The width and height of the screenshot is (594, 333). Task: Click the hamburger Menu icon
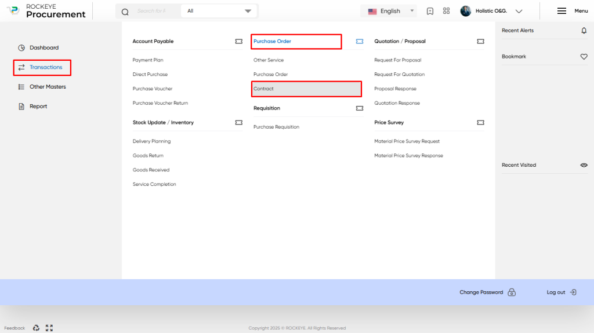[562, 11]
